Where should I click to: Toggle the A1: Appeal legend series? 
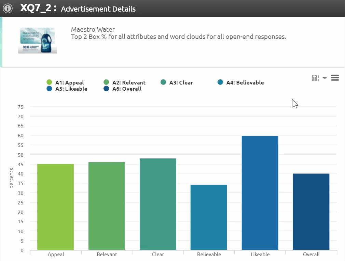pyautogui.click(x=69, y=82)
